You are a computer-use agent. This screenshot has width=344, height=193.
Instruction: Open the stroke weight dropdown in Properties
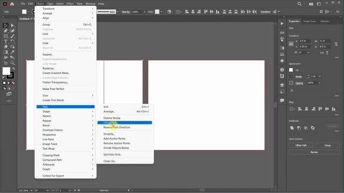320,76
